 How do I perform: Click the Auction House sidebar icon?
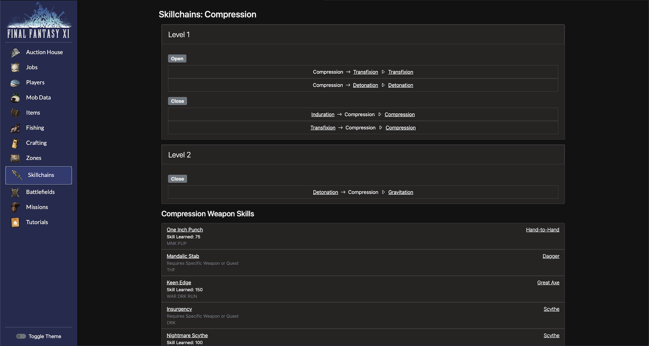[15, 52]
